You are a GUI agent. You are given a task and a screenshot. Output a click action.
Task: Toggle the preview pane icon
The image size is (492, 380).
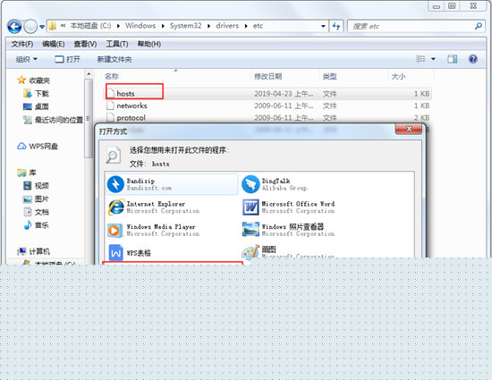[x=452, y=59]
